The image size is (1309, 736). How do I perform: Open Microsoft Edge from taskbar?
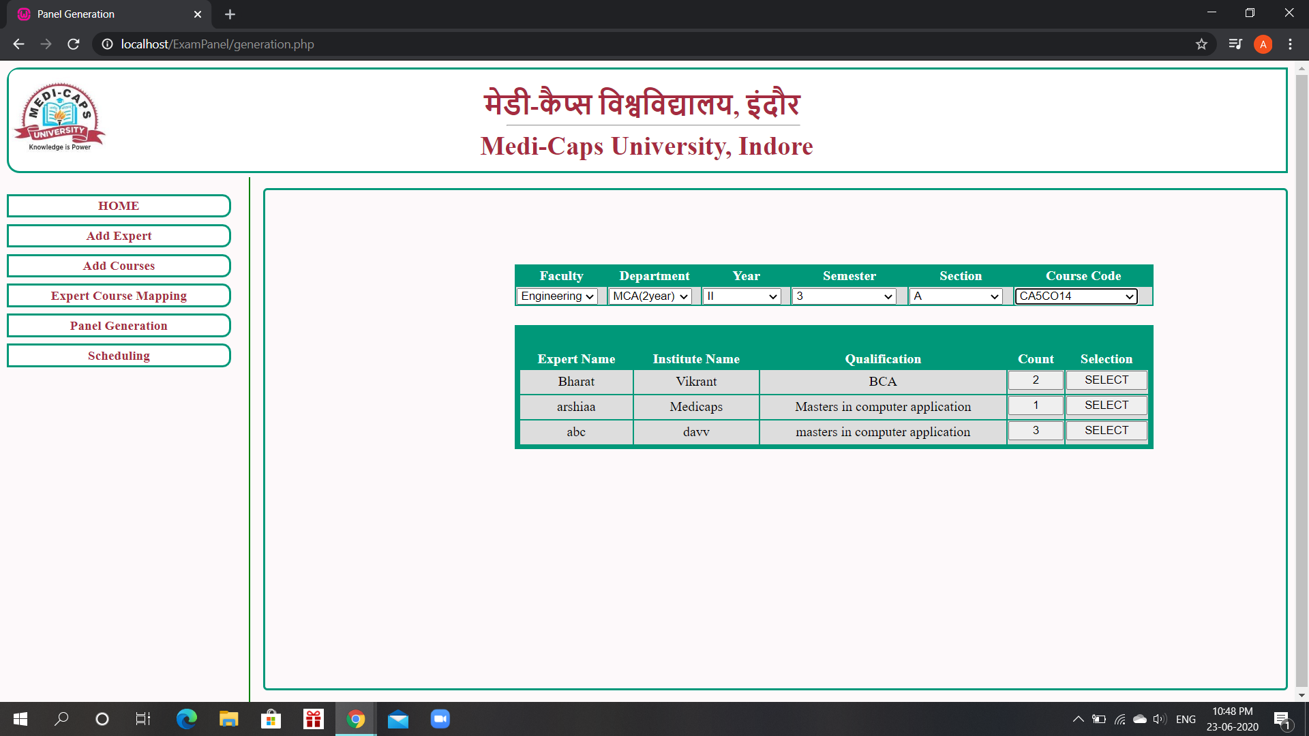[186, 719]
